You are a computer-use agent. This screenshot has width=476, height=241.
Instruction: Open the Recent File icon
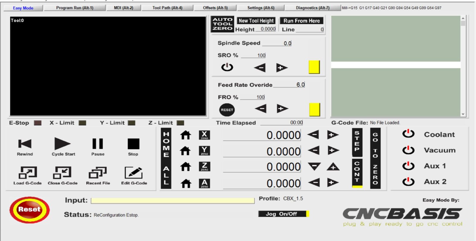[x=98, y=173]
